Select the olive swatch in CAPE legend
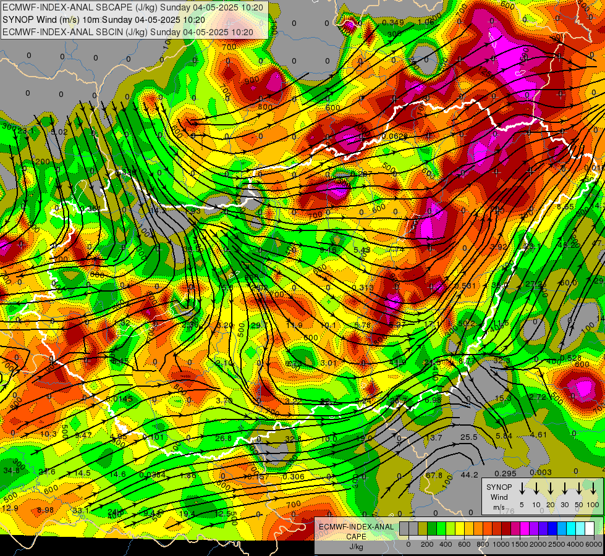Screen dimensions: 605x556 (423, 529)
